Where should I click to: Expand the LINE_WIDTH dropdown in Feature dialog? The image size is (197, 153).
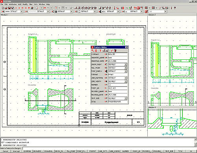click(x=126, y=81)
